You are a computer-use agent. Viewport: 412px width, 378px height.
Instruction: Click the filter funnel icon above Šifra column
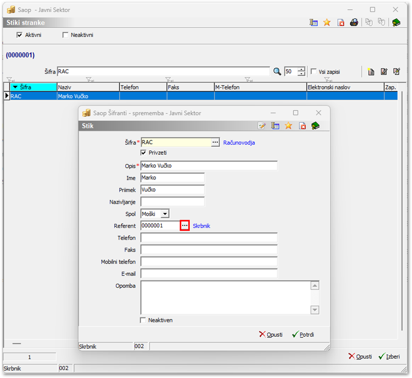(x=10, y=79)
